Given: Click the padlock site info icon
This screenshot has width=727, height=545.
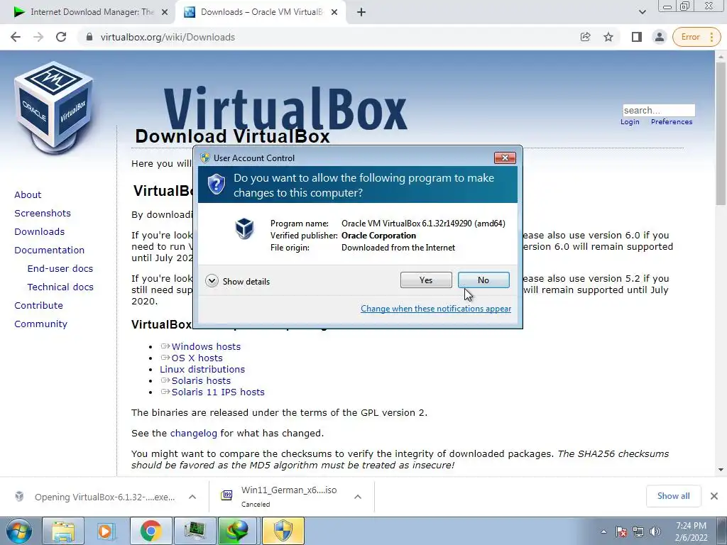Looking at the screenshot, I should [x=89, y=37].
